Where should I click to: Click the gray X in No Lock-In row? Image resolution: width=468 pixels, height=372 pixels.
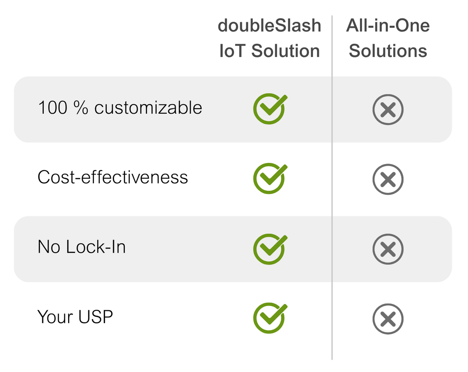coord(388,249)
